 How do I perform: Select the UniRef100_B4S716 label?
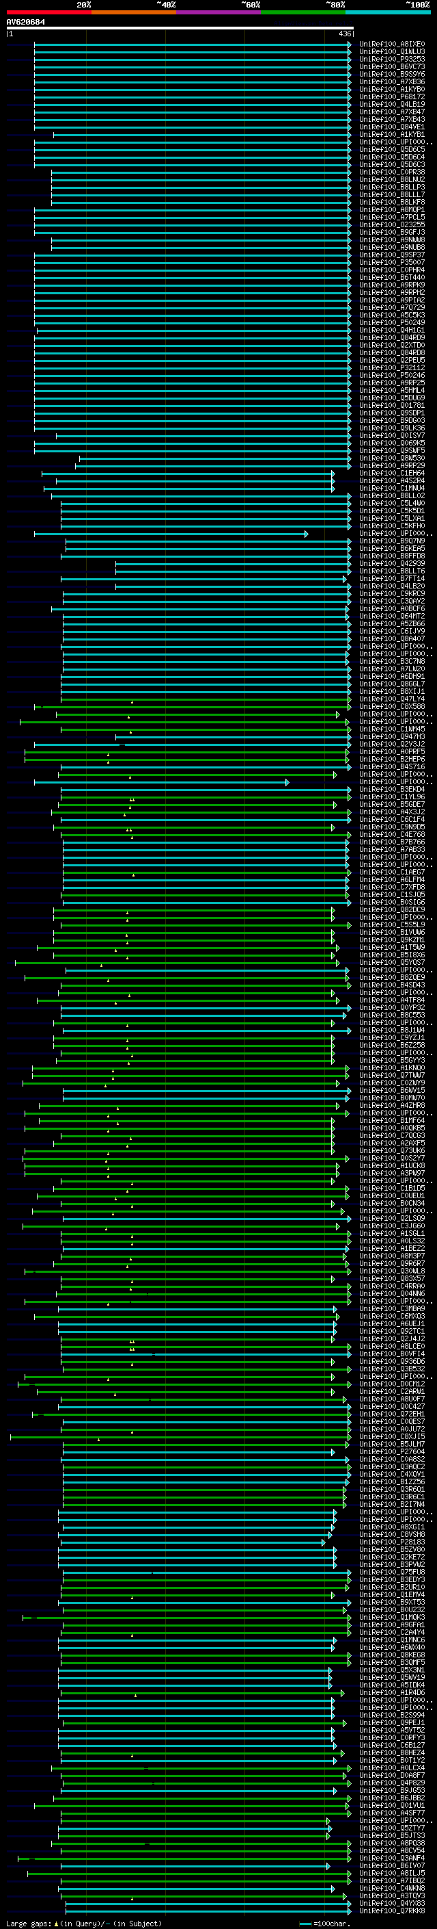coord(391,767)
